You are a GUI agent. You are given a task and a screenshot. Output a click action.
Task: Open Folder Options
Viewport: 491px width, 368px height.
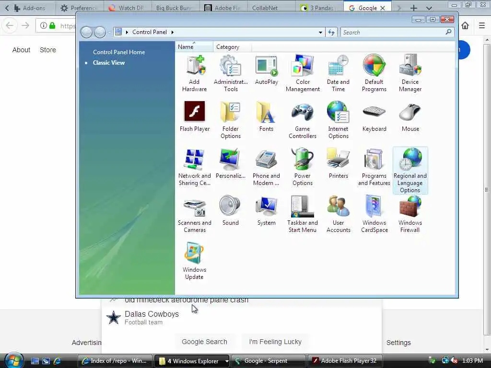coord(231,120)
